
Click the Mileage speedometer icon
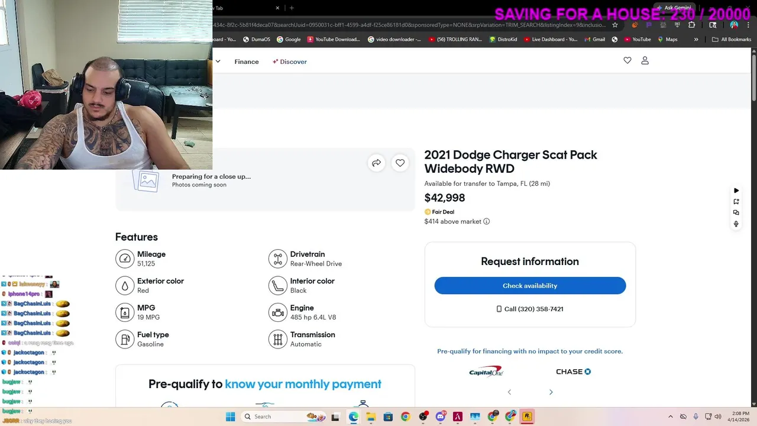[x=125, y=259]
